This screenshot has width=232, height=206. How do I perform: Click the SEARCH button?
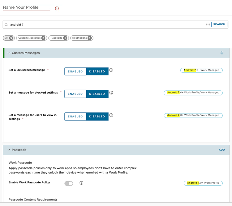[219, 24]
